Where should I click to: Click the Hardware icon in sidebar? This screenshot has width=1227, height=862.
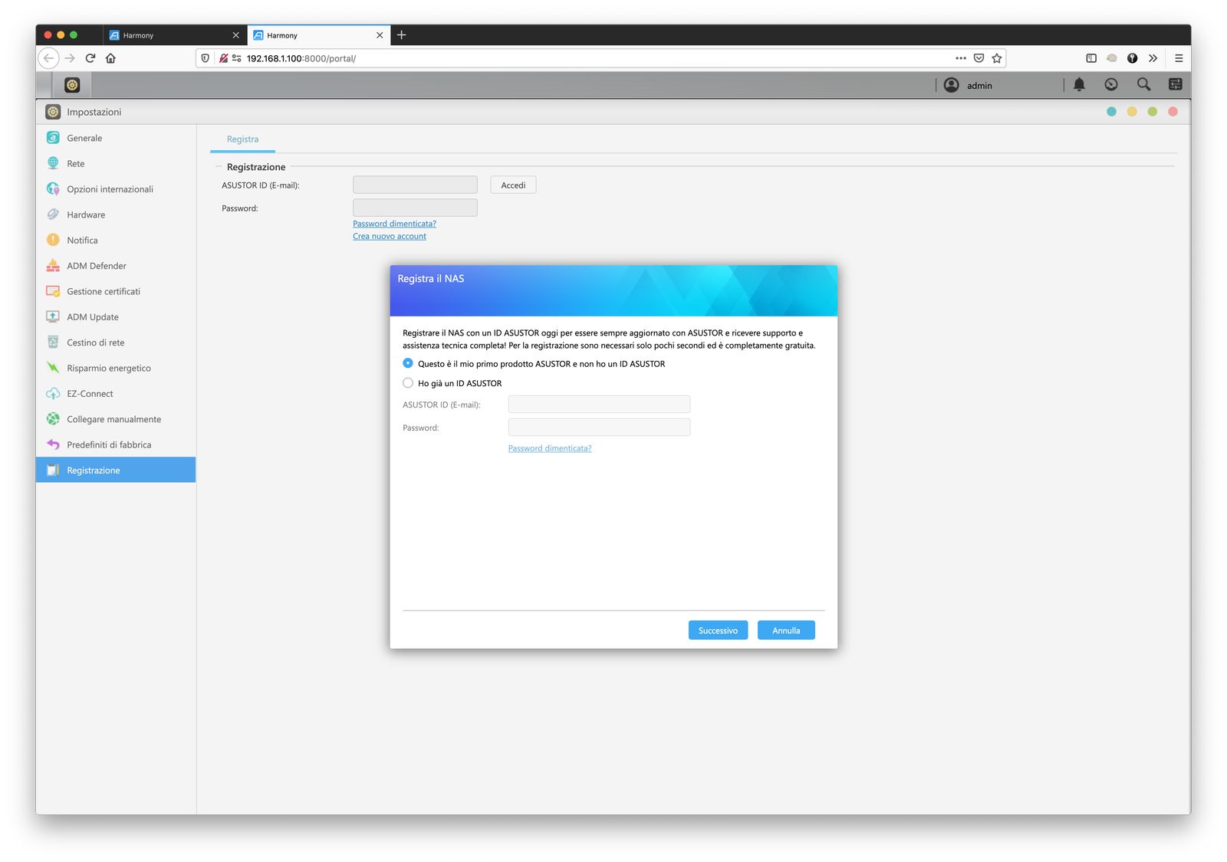(x=53, y=215)
